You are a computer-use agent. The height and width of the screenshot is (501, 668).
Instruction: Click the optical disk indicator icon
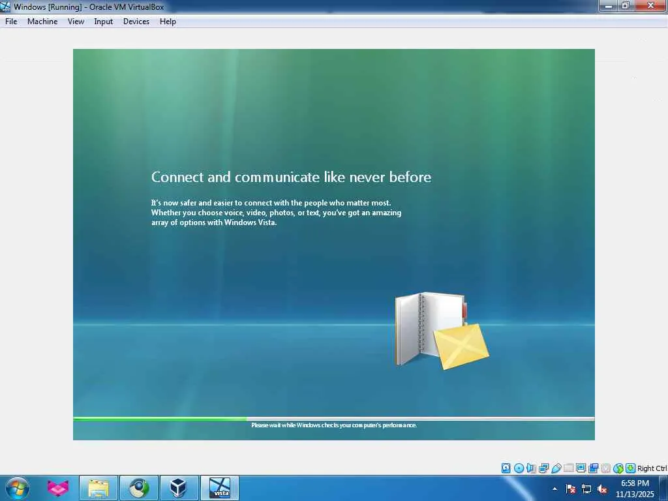(x=519, y=468)
